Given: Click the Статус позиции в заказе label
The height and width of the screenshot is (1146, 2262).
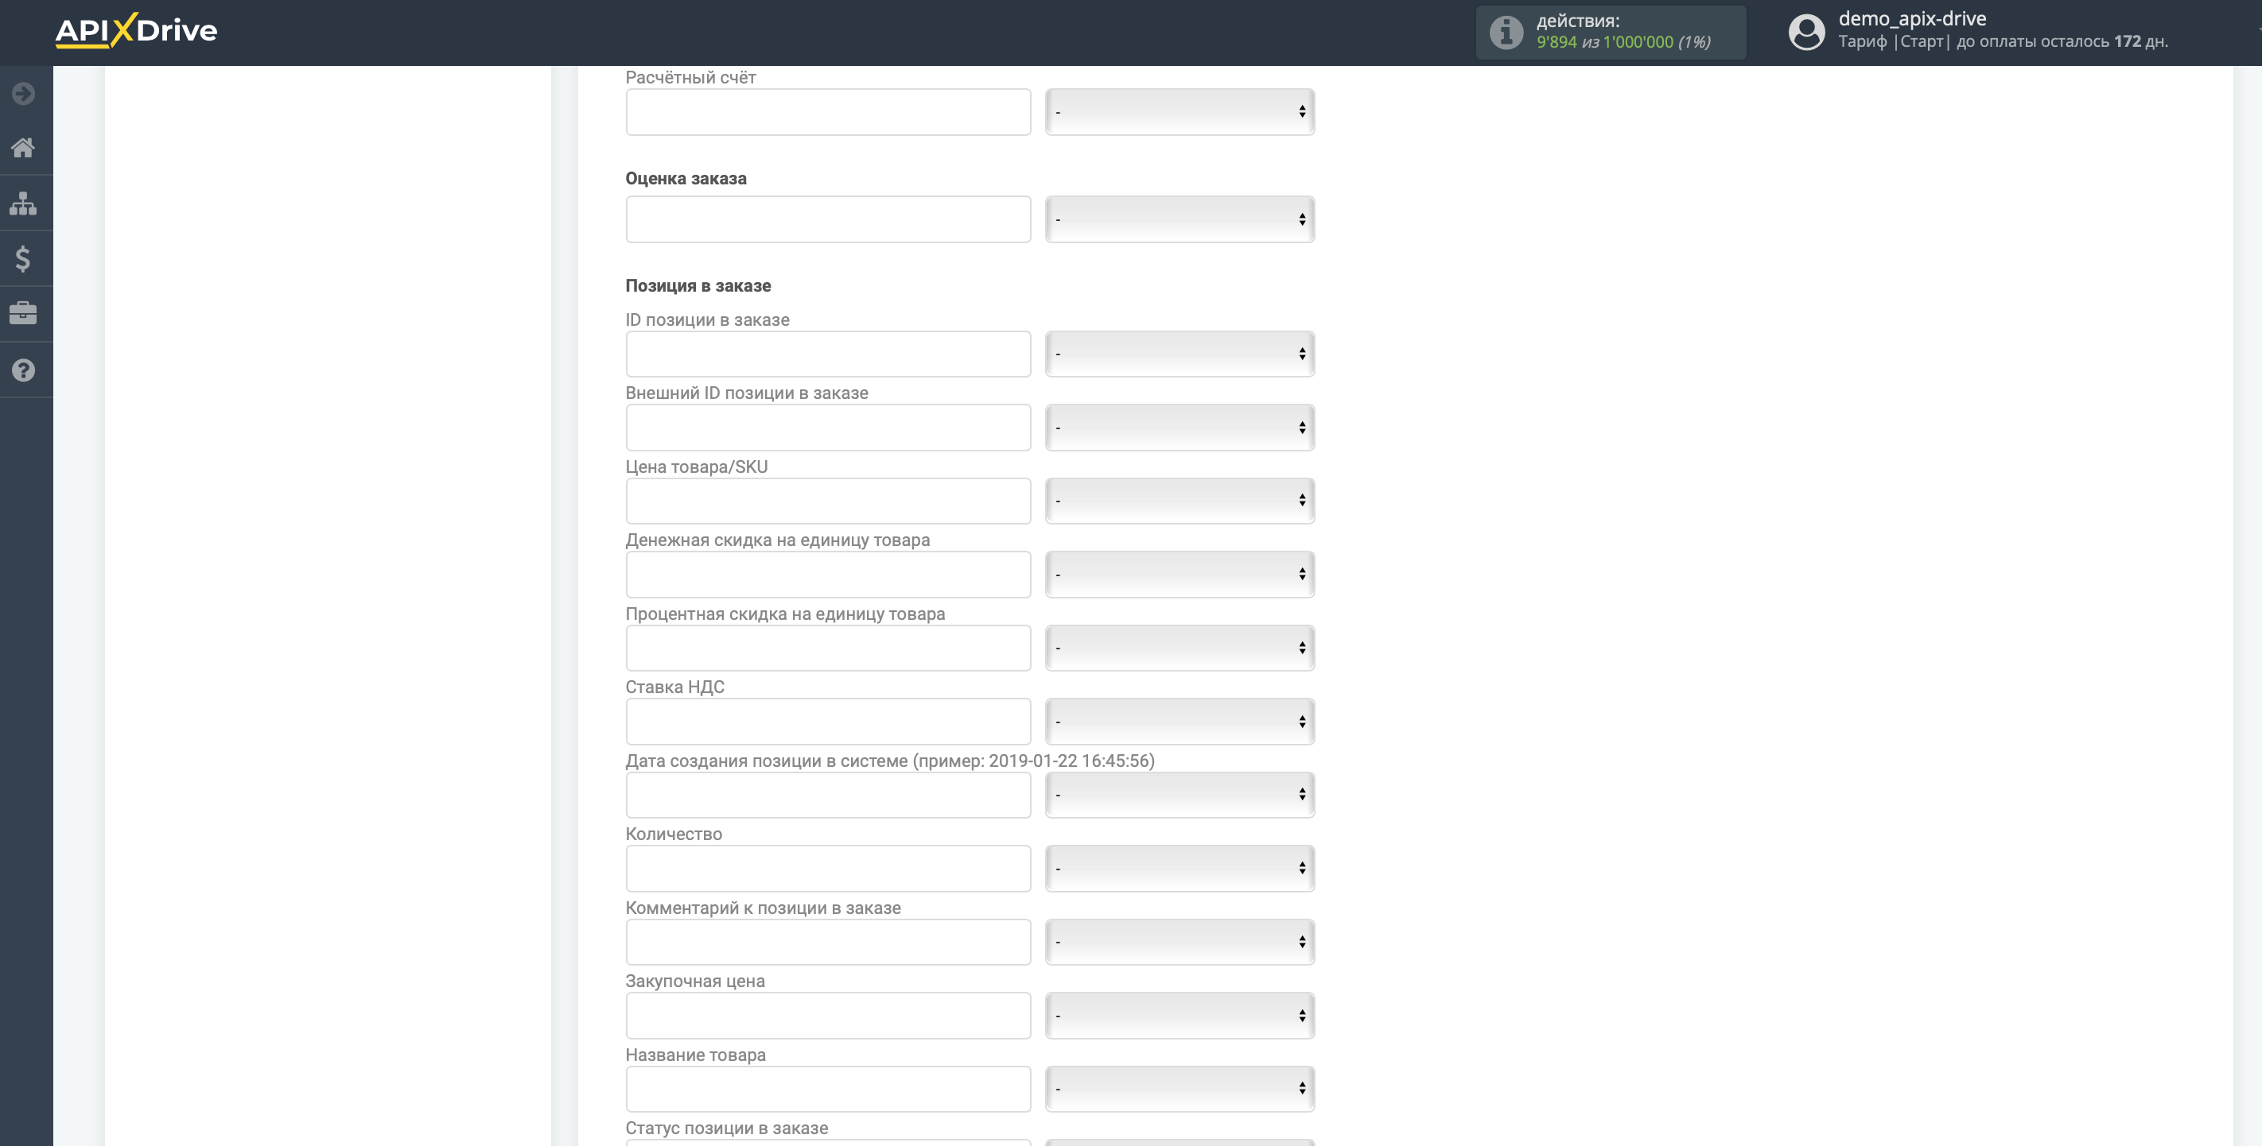Looking at the screenshot, I should (x=726, y=1128).
